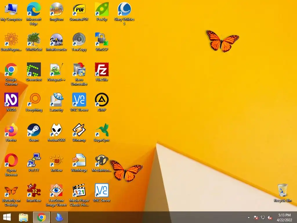Select the Greenshot desktop icon

coord(34,70)
